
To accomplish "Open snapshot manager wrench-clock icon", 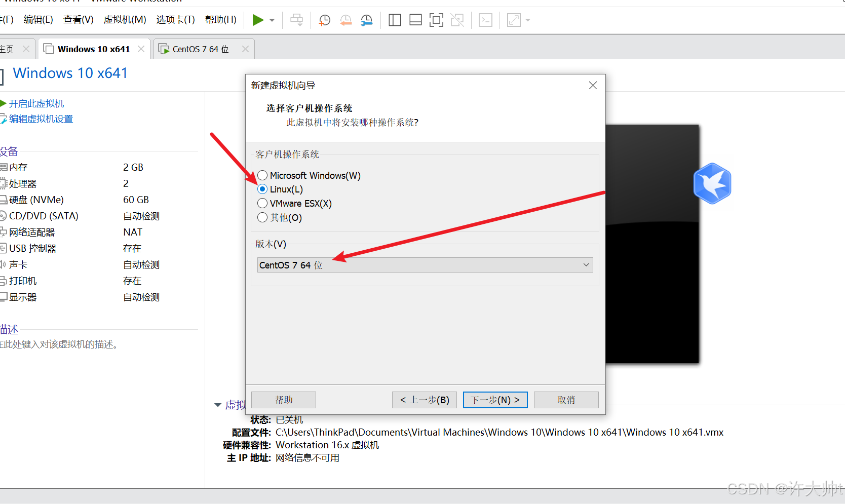I will (x=366, y=20).
